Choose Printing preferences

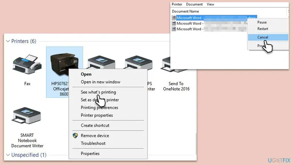pos(108,108)
